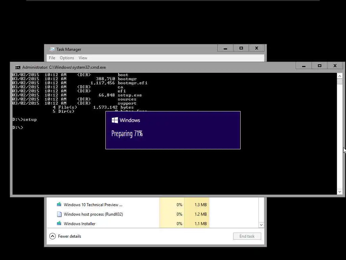Click CPU 0% for Windows Installer row
This screenshot has width=346, height=260.
coord(179,224)
